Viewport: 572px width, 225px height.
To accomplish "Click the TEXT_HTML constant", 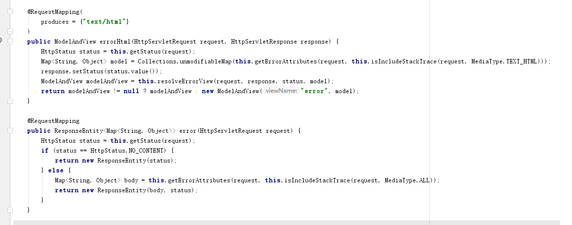I will tap(521, 61).
